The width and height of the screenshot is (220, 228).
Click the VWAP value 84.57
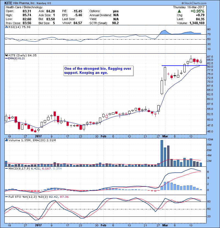click(x=78, y=23)
